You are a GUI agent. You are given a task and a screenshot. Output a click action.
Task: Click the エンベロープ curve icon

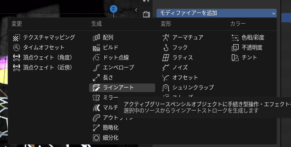[x=97, y=68]
